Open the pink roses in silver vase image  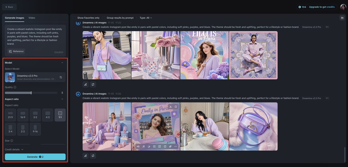pos(156,55)
